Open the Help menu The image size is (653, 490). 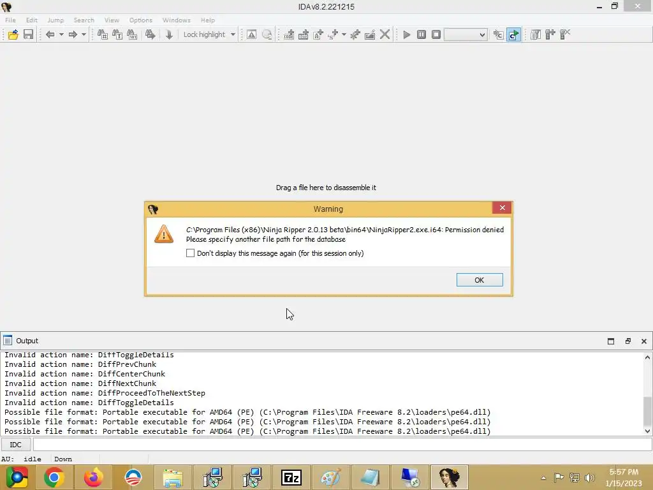point(208,20)
